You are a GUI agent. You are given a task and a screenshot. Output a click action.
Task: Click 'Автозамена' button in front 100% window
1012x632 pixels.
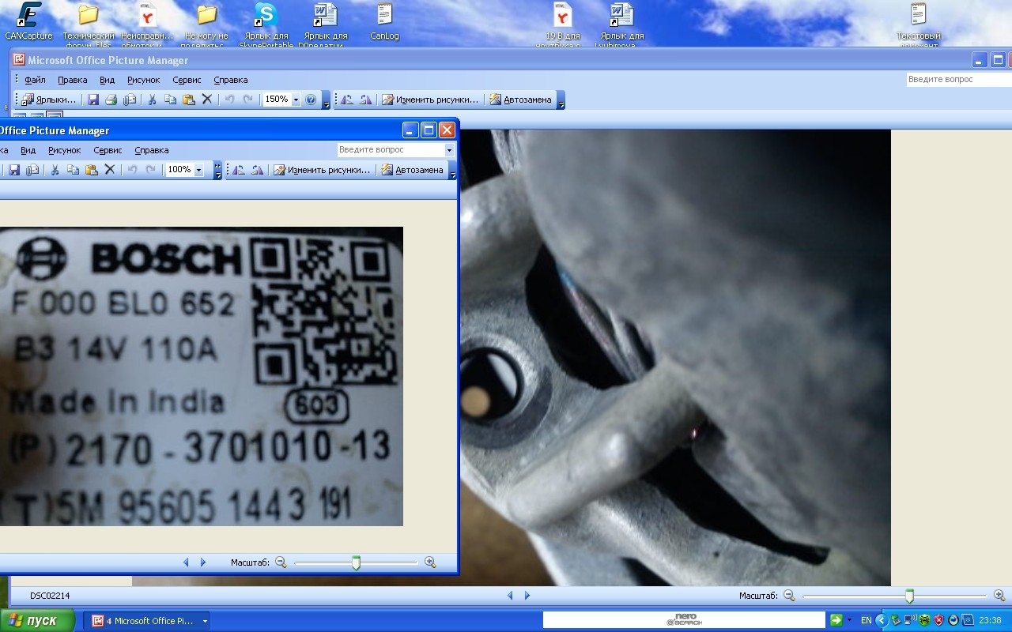point(412,170)
